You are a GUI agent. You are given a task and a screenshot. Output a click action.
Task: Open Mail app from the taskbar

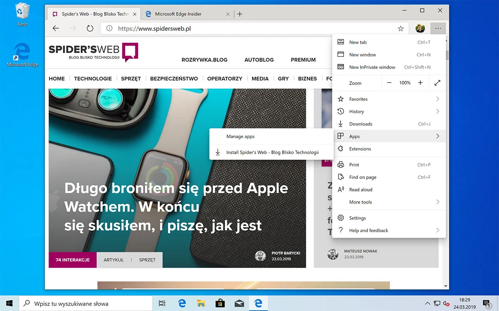pos(239,304)
